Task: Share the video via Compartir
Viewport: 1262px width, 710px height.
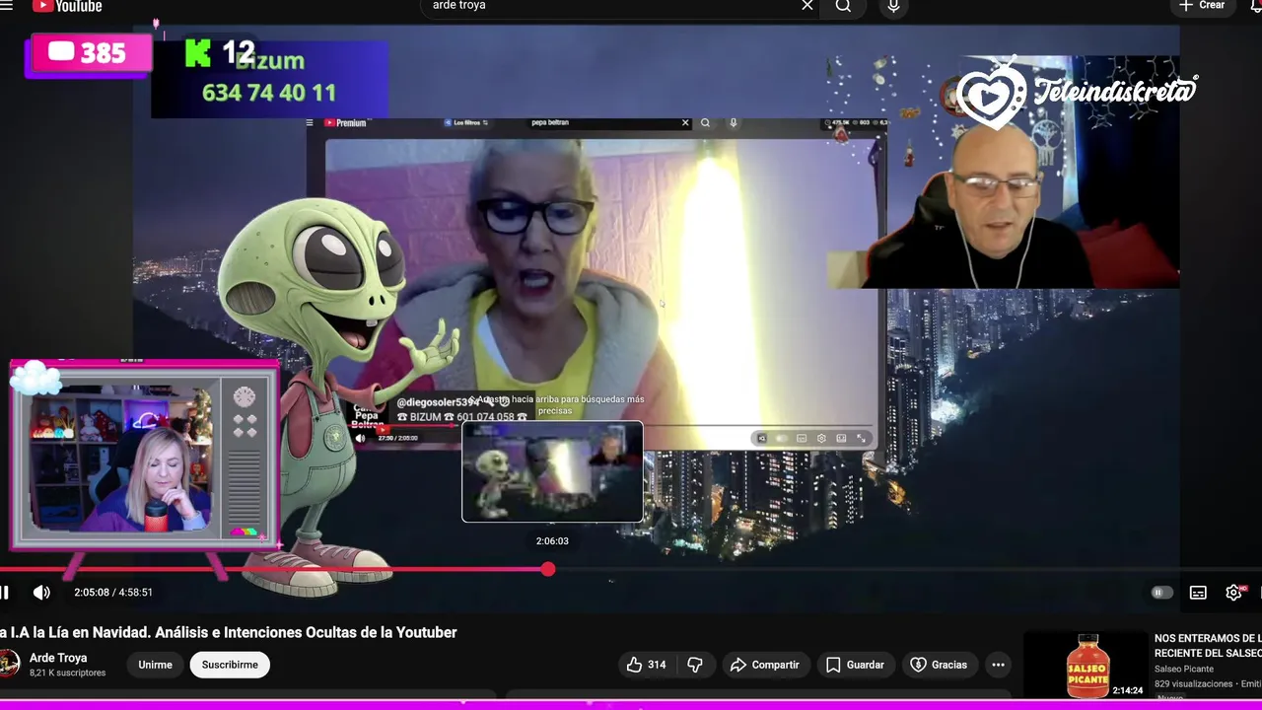Action: [765, 665]
